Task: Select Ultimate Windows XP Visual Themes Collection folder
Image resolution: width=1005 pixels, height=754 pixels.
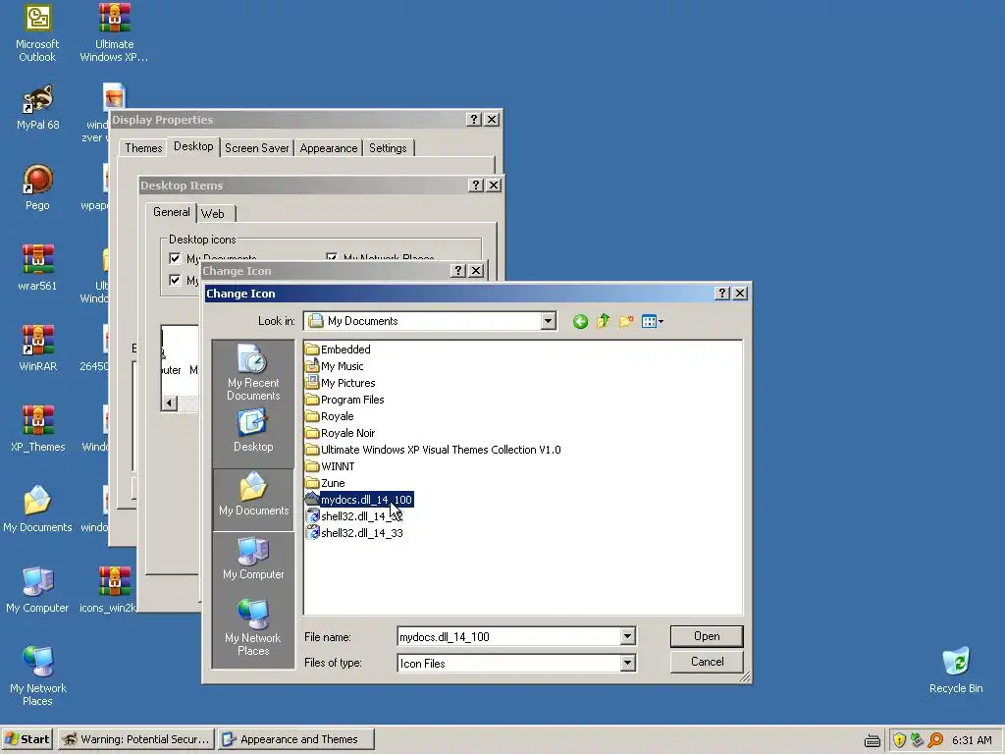Action: [433, 450]
